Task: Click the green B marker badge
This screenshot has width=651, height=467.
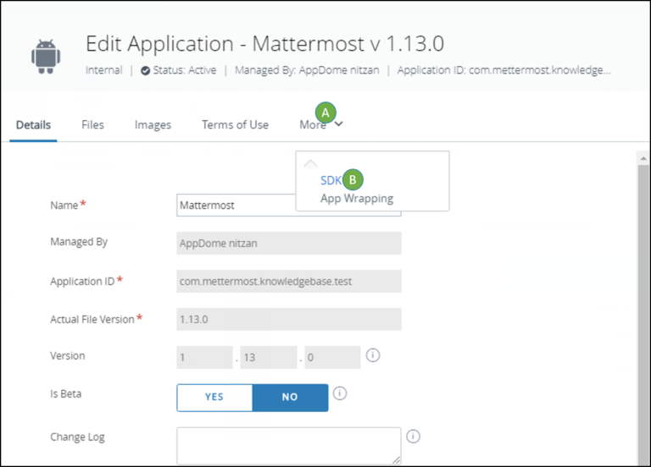Action: pyautogui.click(x=353, y=179)
